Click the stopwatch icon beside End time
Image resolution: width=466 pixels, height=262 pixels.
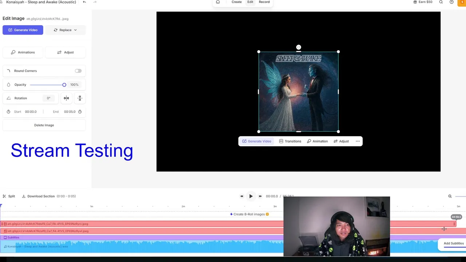tap(80, 112)
